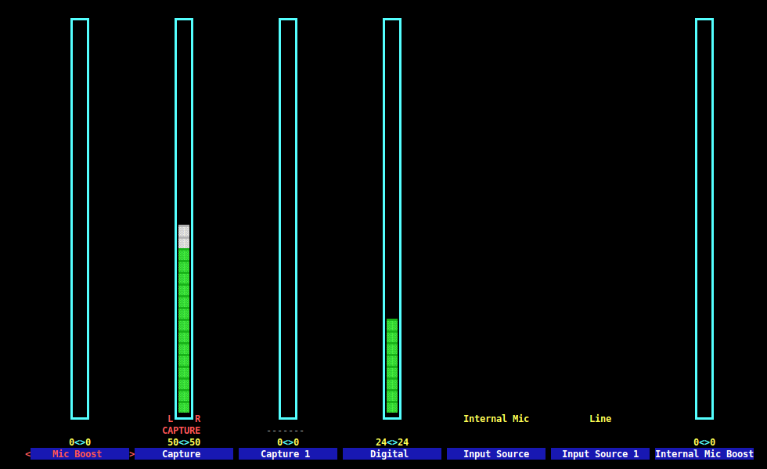Open the Line input source value

tap(600, 419)
